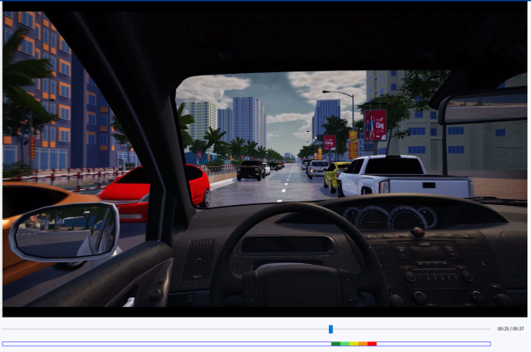This screenshot has height=352, width=531.
Task: Click the blue playback slider handle
Action: 331,329
